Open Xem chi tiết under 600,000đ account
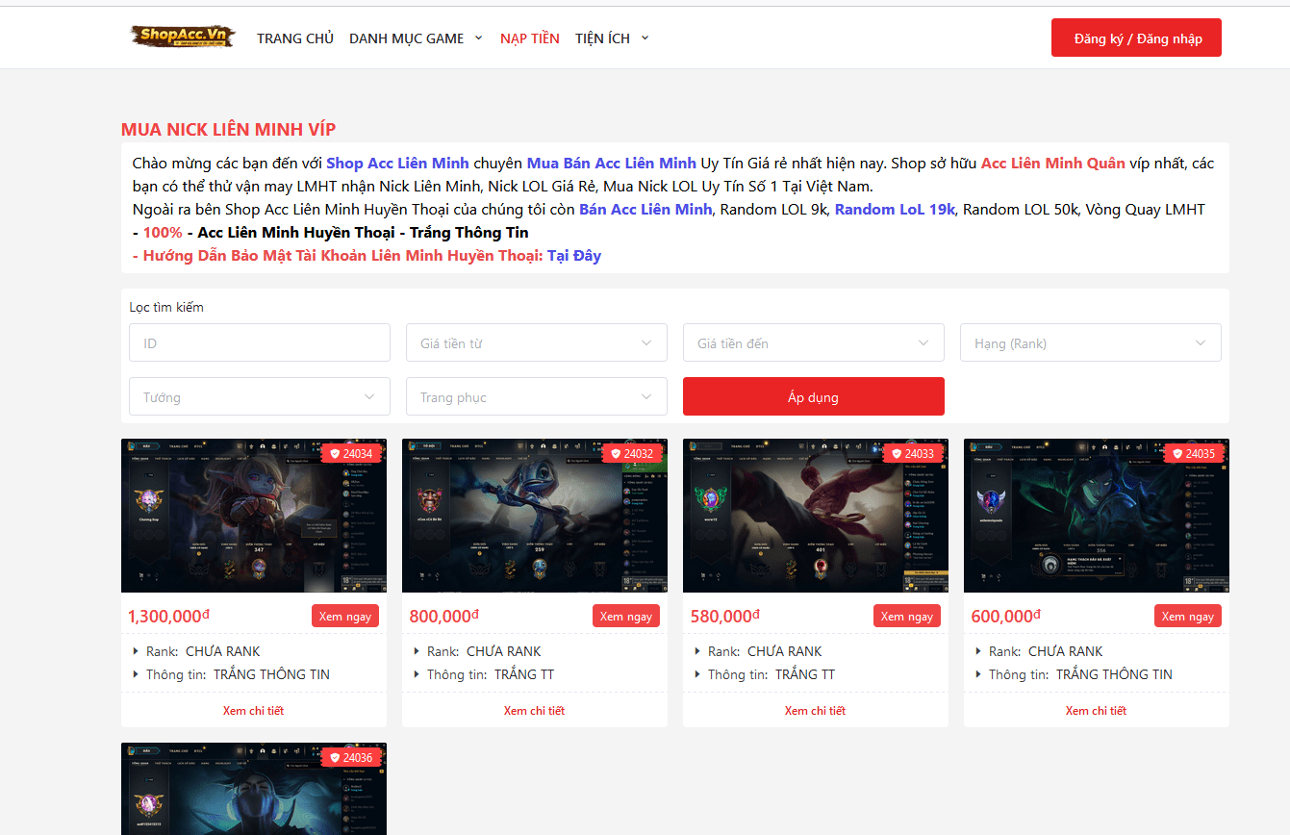The width and height of the screenshot is (1290, 835). tap(1096, 711)
